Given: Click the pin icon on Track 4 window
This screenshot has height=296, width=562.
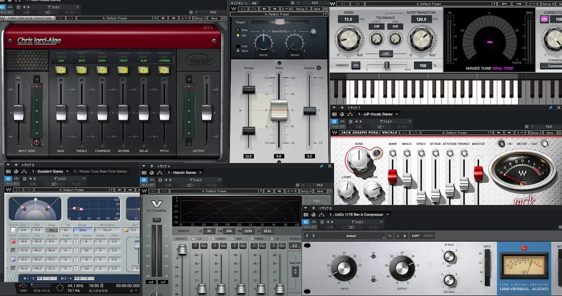Looking at the screenshot, I should click(322, 166).
